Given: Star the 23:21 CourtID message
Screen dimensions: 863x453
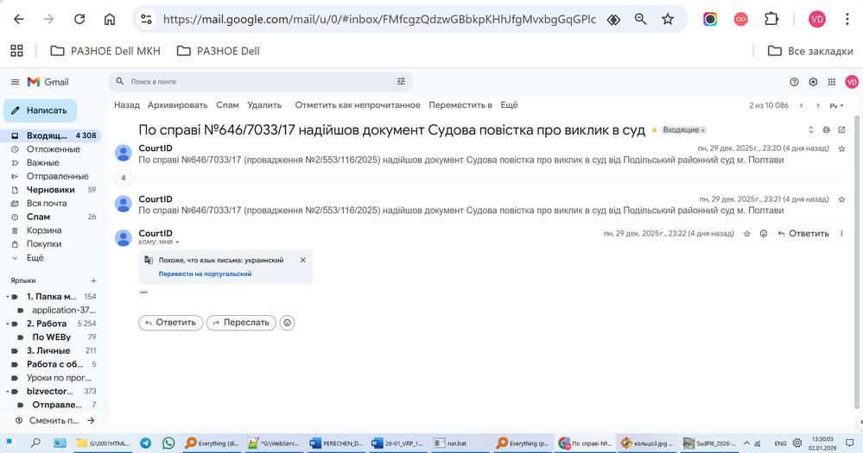Looking at the screenshot, I should [841, 199].
